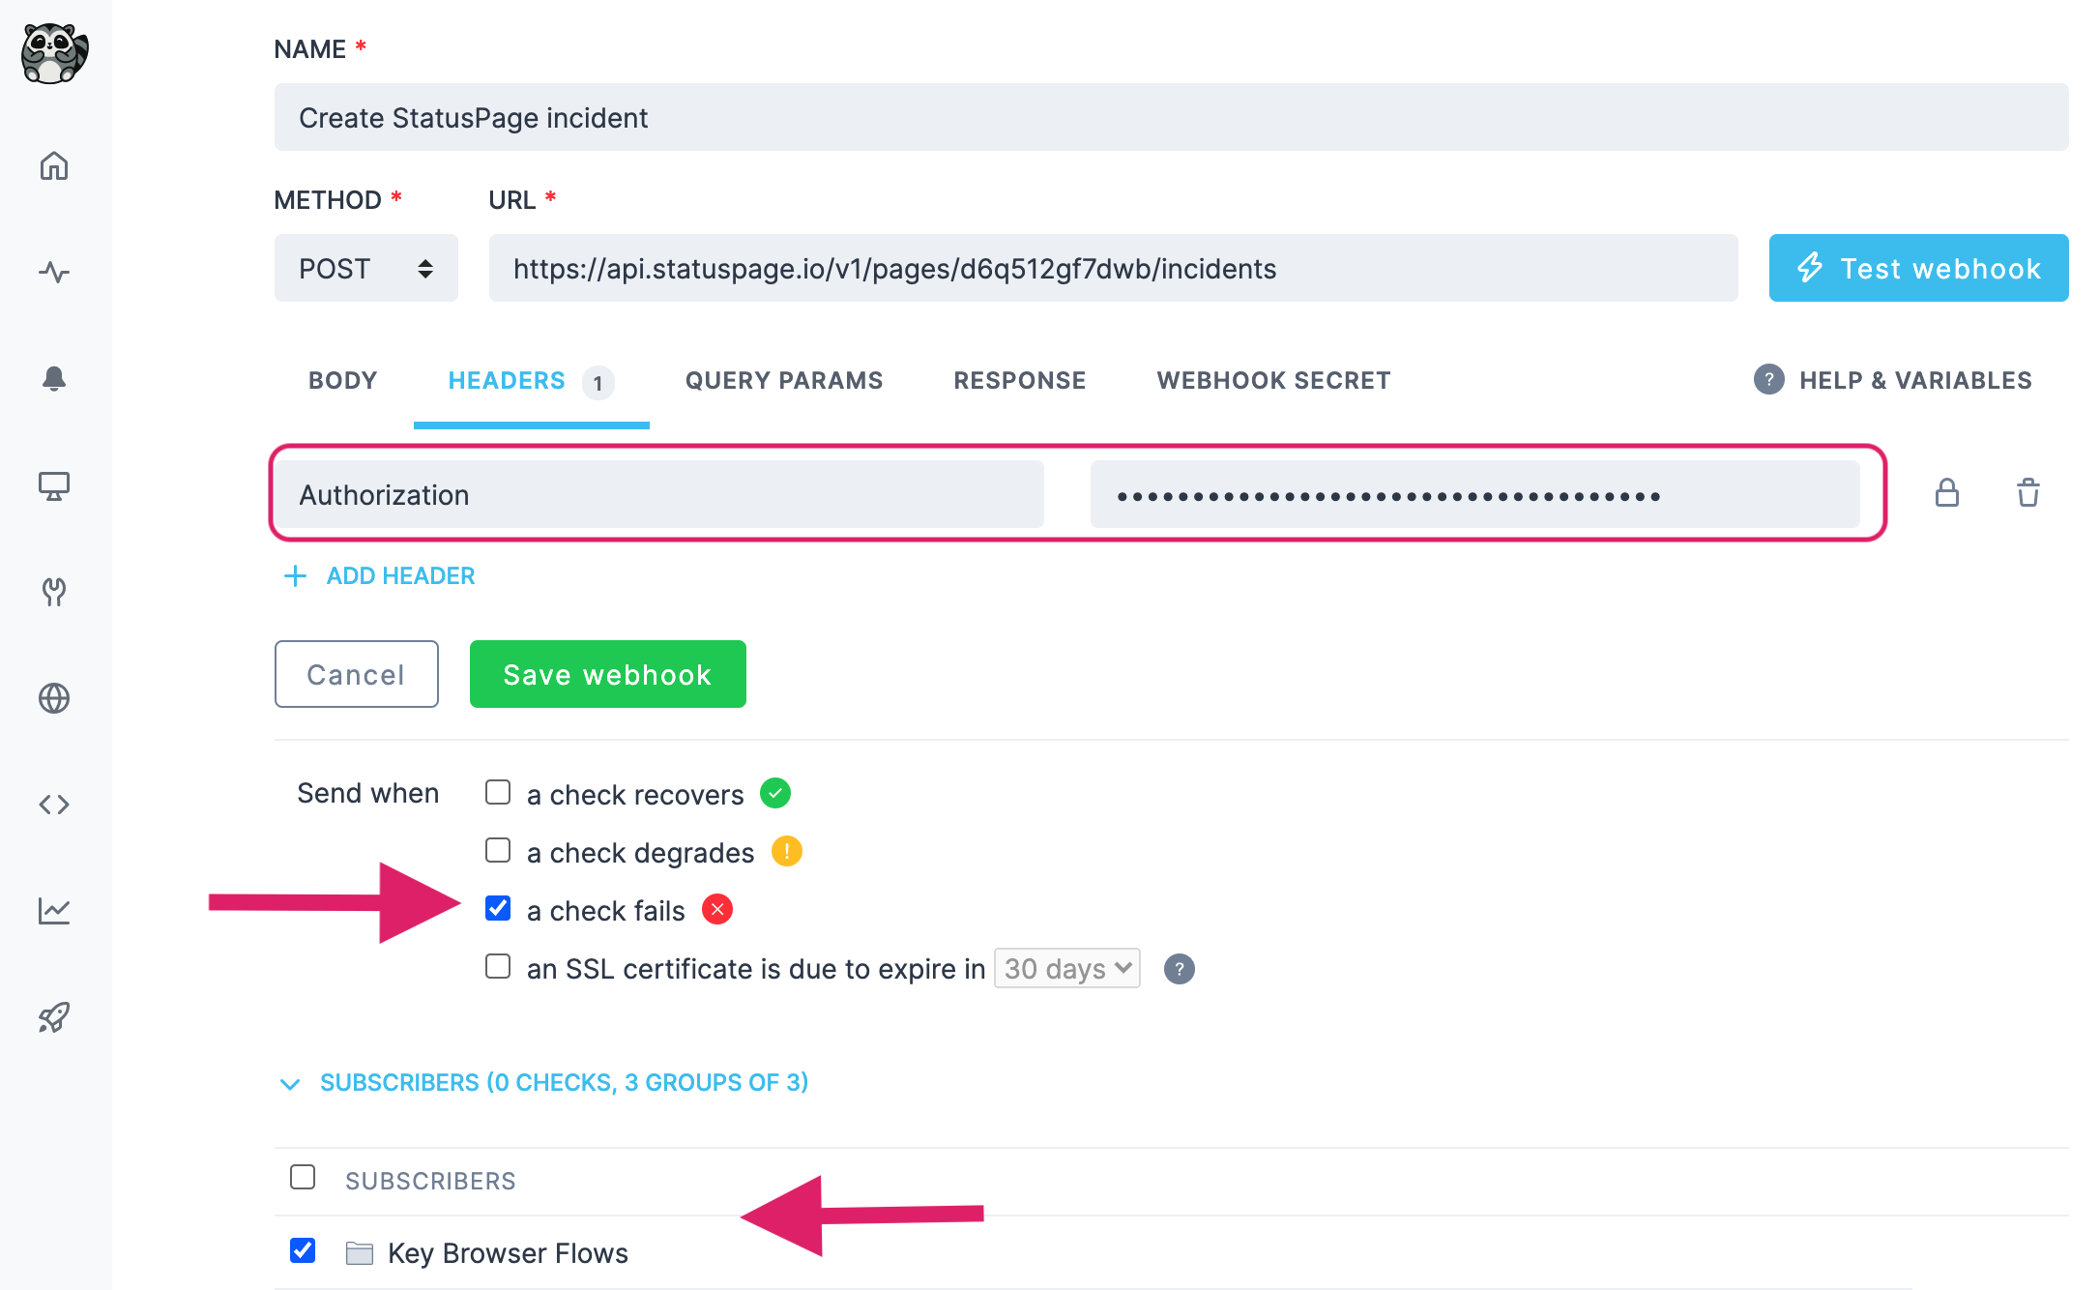Open the WEBHOOK SECRET tab
The height and width of the screenshot is (1290, 2100).
click(x=1272, y=380)
